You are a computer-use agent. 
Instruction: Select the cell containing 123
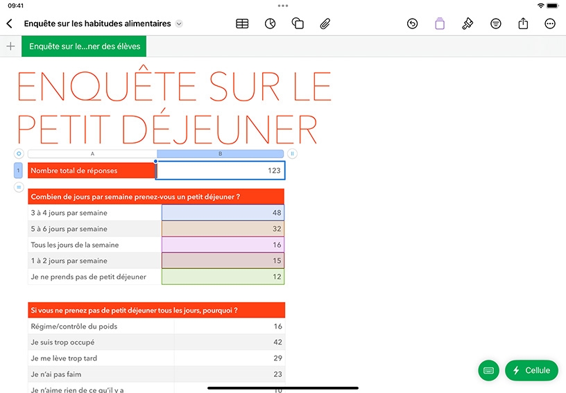(220, 171)
